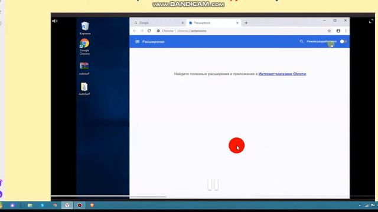The height and width of the screenshot is (212, 378).
Task: Reload the extensions page
Action: click(x=149, y=31)
